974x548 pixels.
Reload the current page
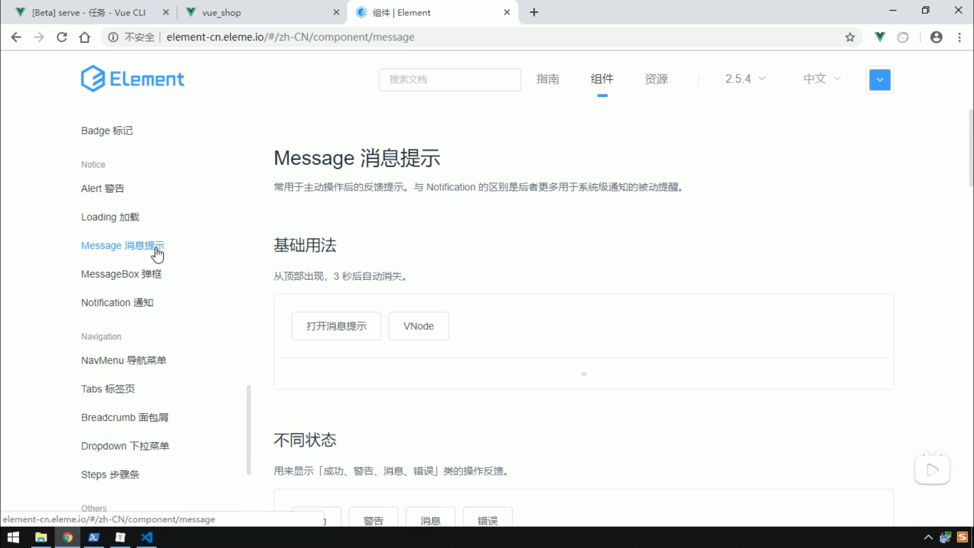62,37
